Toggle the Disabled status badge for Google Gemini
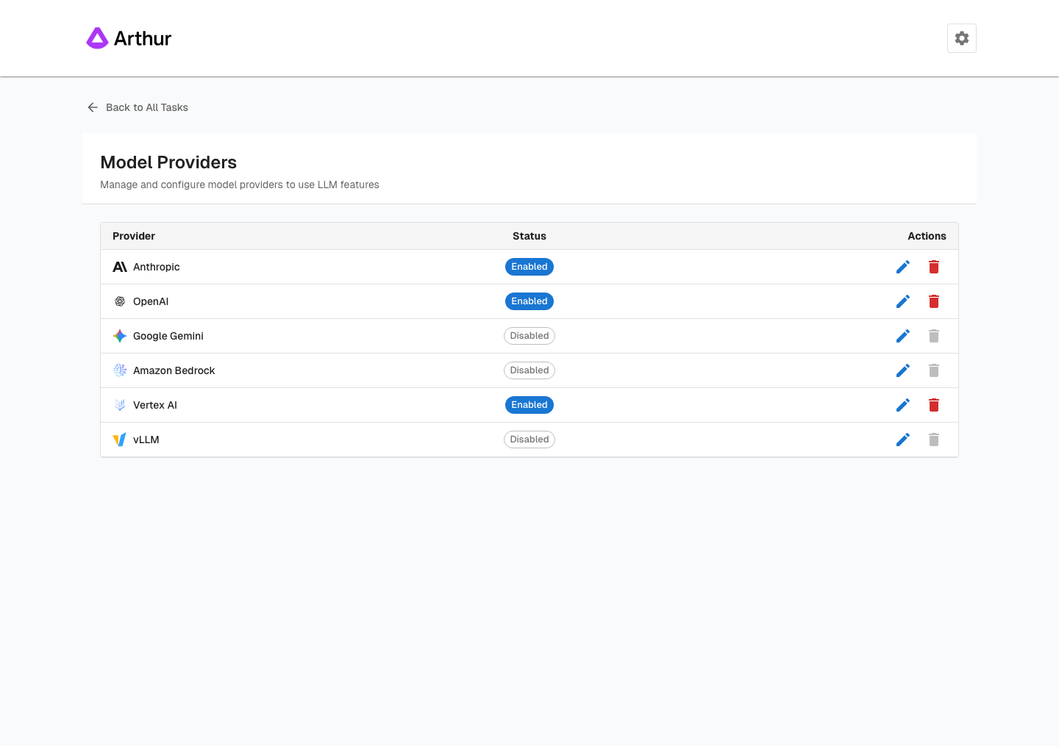The width and height of the screenshot is (1059, 746). (529, 336)
